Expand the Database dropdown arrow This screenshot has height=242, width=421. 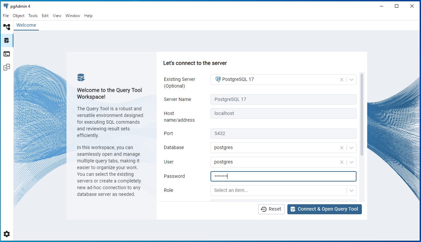click(x=352, y=148)
